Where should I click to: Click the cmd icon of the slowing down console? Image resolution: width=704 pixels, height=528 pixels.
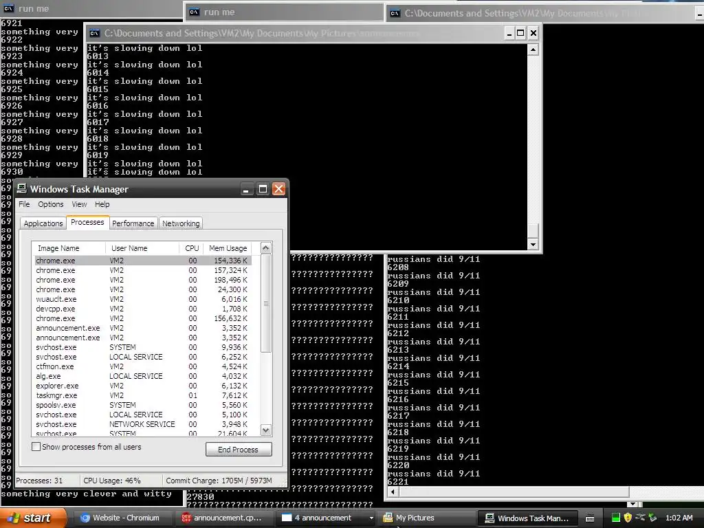point(94,33)
